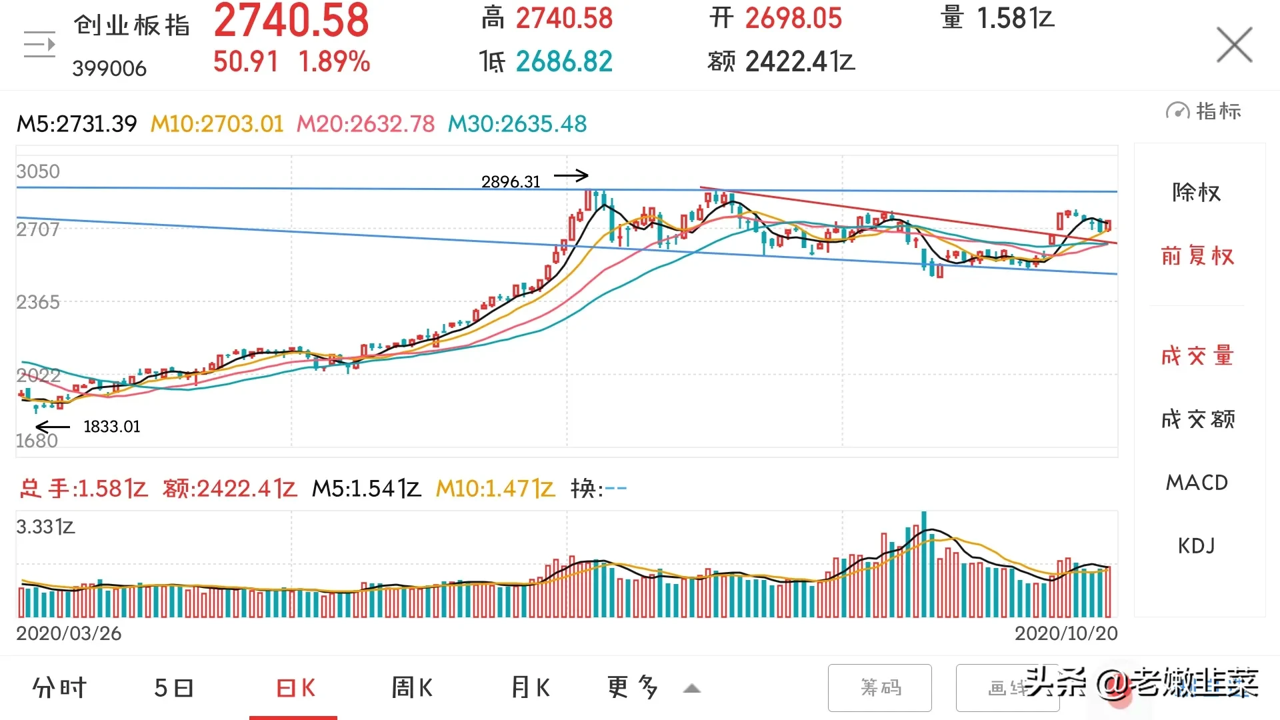The height and width of the screenshot is (720, 1280).
Task: Open the 指标 indicator gauge icon
Action: (x=1177, y=111)
